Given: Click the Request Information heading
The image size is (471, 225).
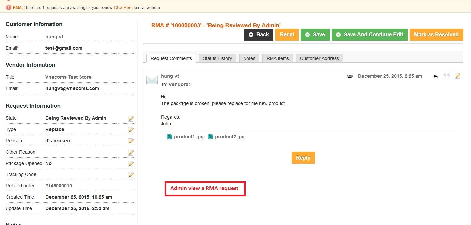Looking at the screenshot, I should pos(33,106).
